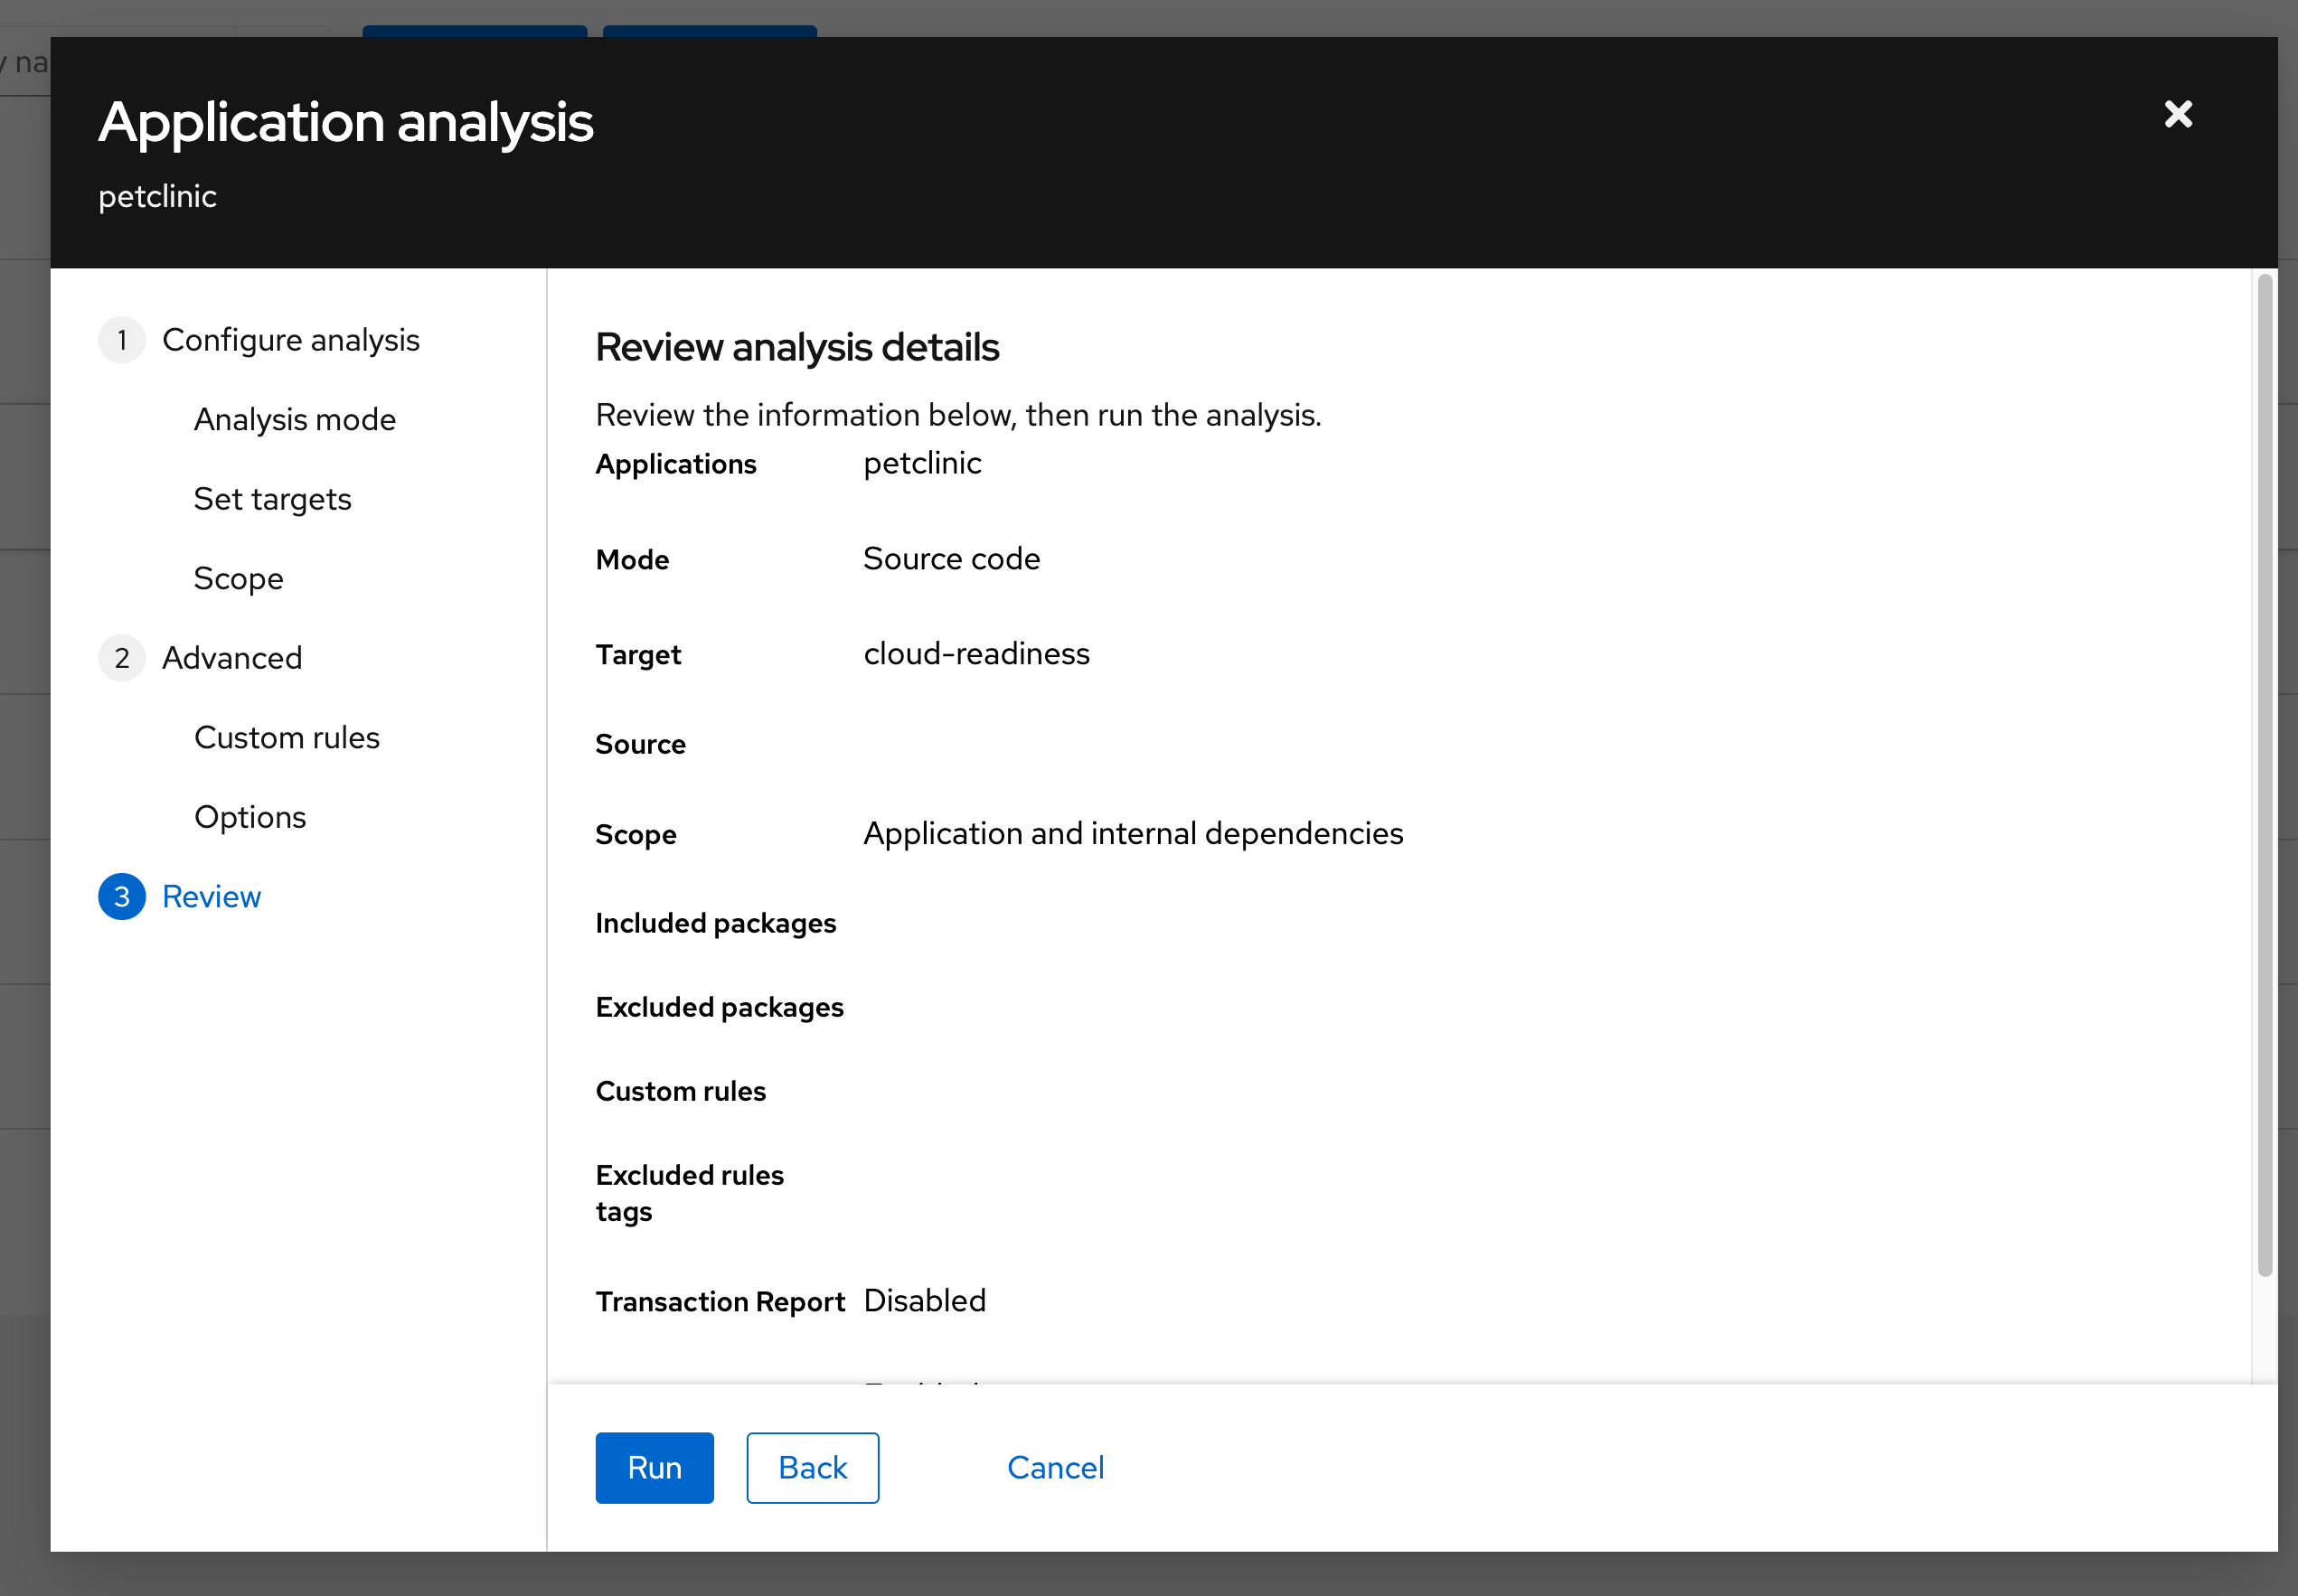Click the cloud-readiness target value
The width and height of the screenshot is (2298, 1596).
[976, 654]
